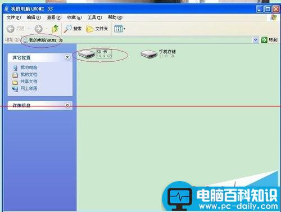Click the Network Places globe icon
The height and width of the screenshot is (212, 281).
(15, 89)
